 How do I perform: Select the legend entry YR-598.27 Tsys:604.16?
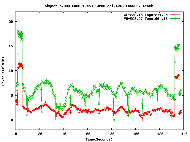[x=146, y=19]
